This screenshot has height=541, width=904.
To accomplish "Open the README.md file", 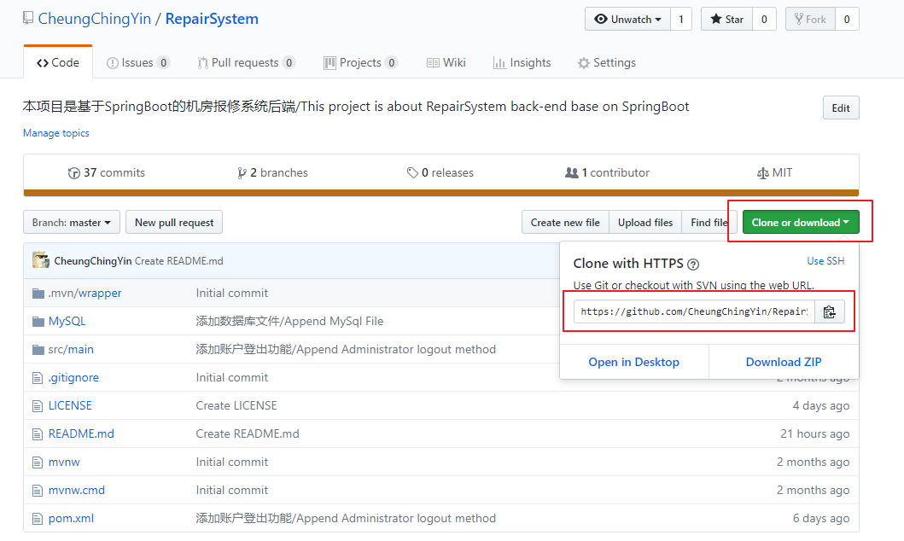I will 81,433.
